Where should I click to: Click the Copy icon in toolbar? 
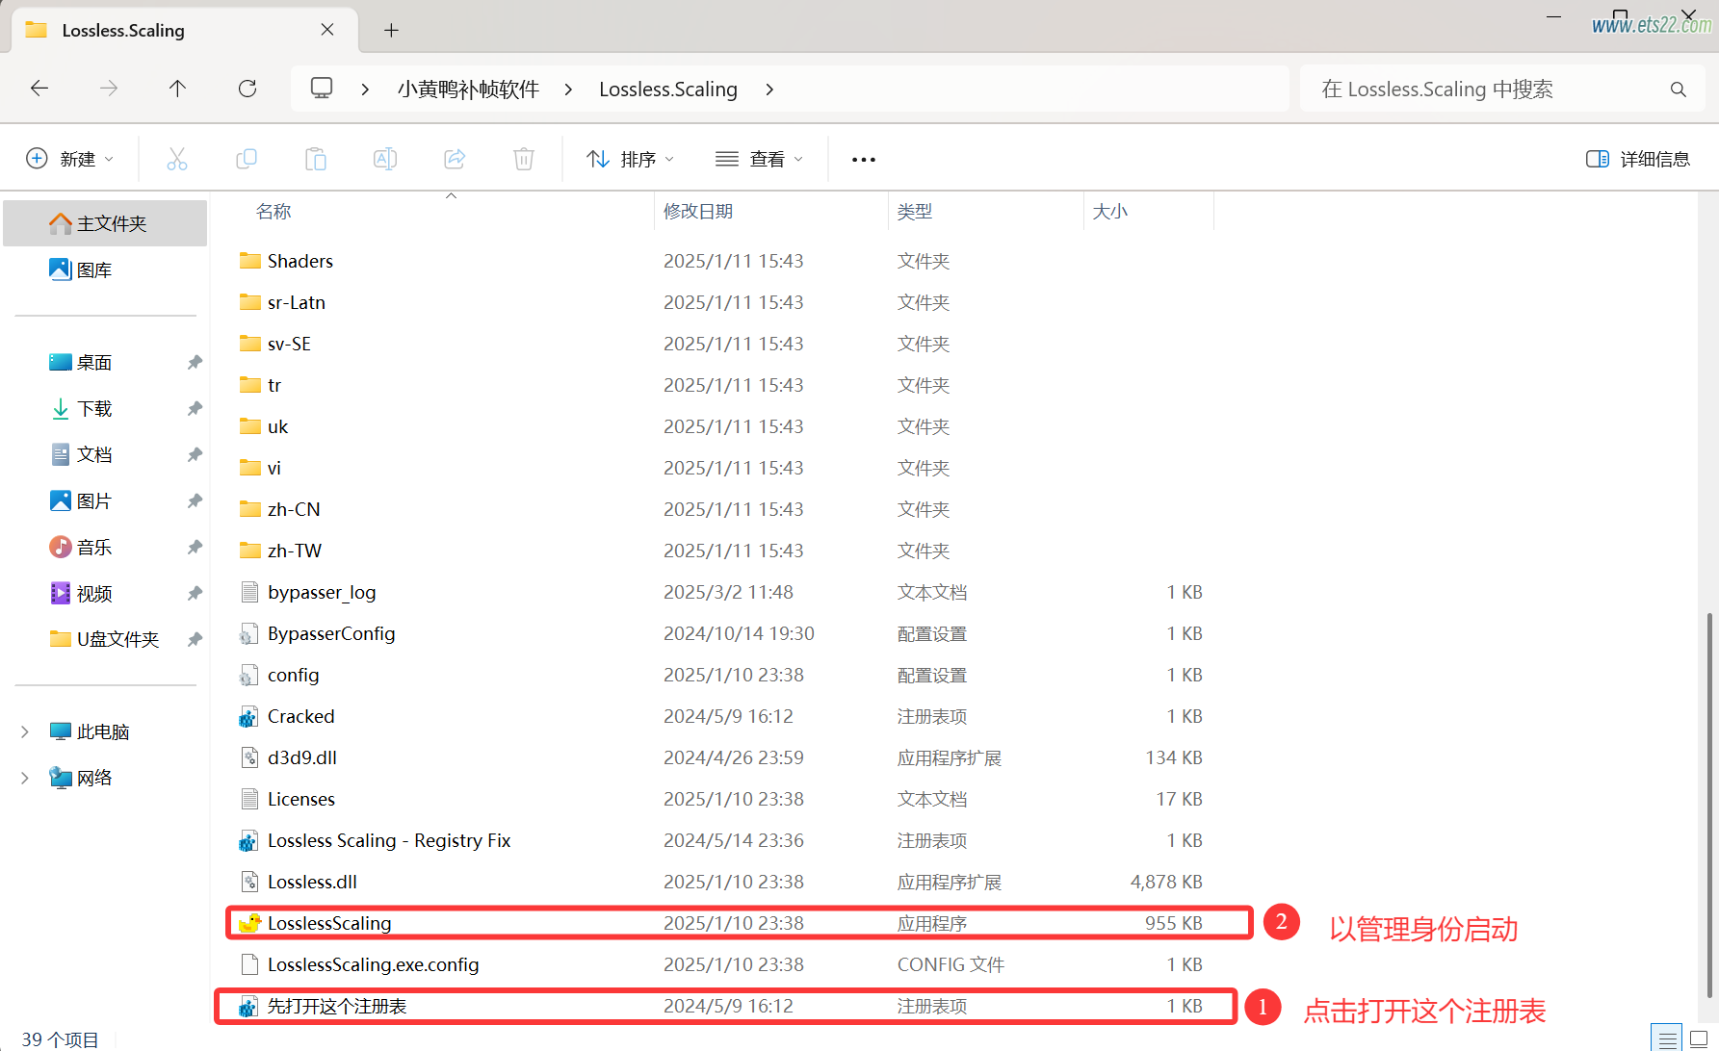(247, 159)
